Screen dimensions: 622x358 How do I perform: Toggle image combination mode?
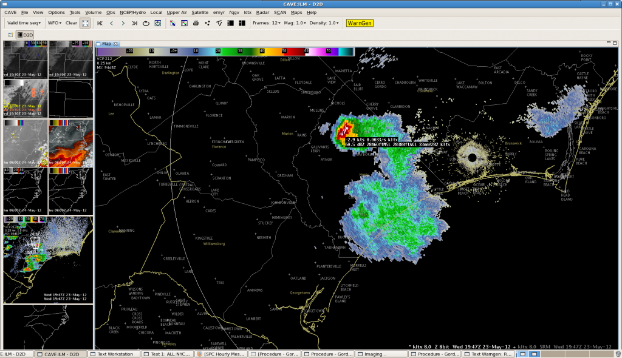click(x=173, y=23)
